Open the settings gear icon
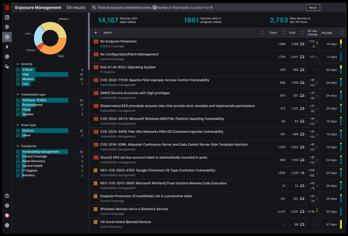 (x=7, y=206)
